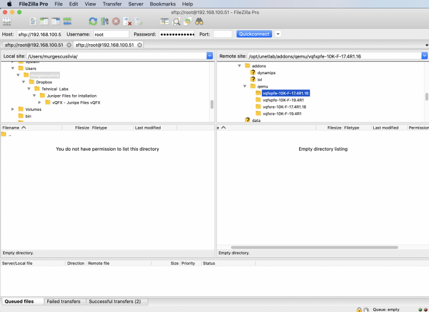
Task: Open the FileZilla Pro application menu
Action: (33, 4)
